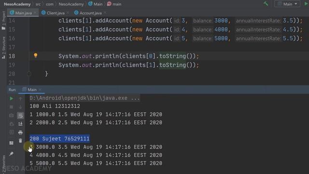Collapse the method fold marker at line 20

click(29, 74)
